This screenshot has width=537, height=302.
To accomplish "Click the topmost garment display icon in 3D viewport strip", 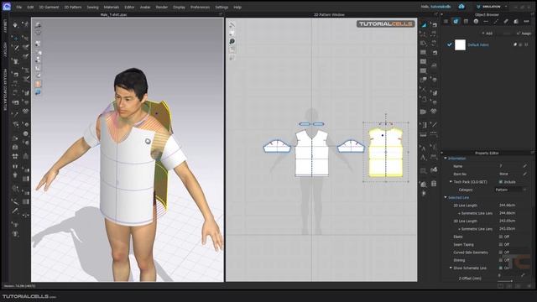I will tap(38, 25).
